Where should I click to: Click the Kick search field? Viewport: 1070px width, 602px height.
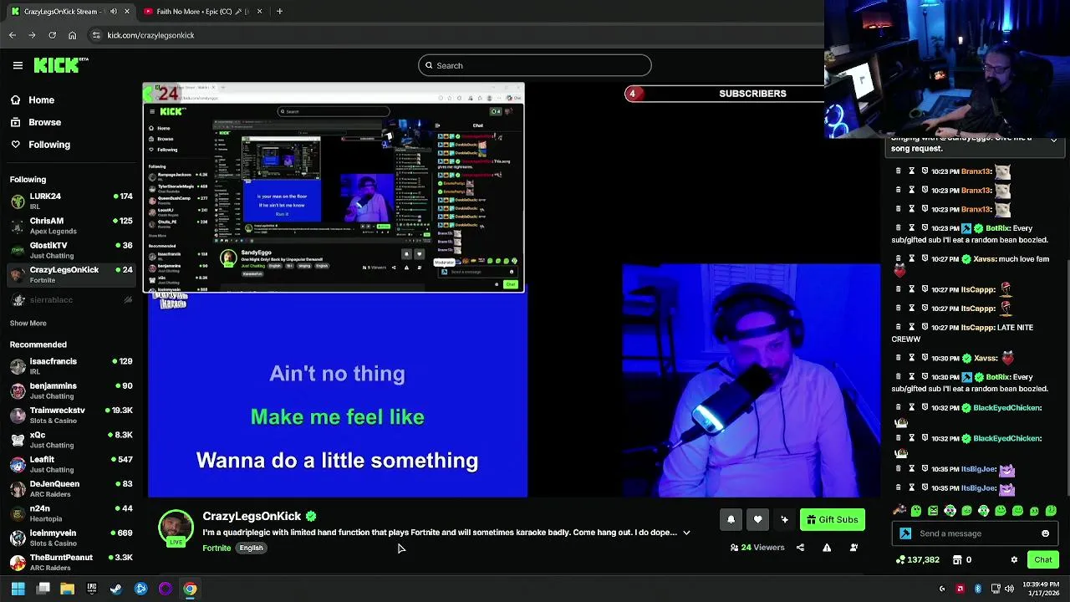(535, 65)
